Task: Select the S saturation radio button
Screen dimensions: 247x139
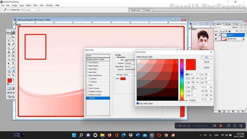Action: click(187, 78)
